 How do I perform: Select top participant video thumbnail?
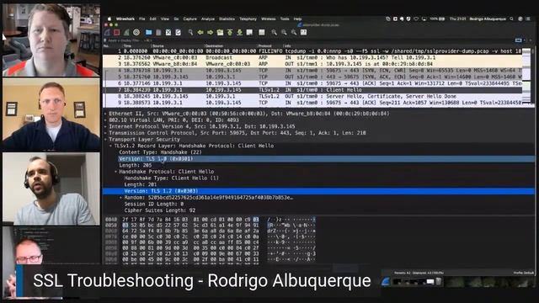click(51, 40)
